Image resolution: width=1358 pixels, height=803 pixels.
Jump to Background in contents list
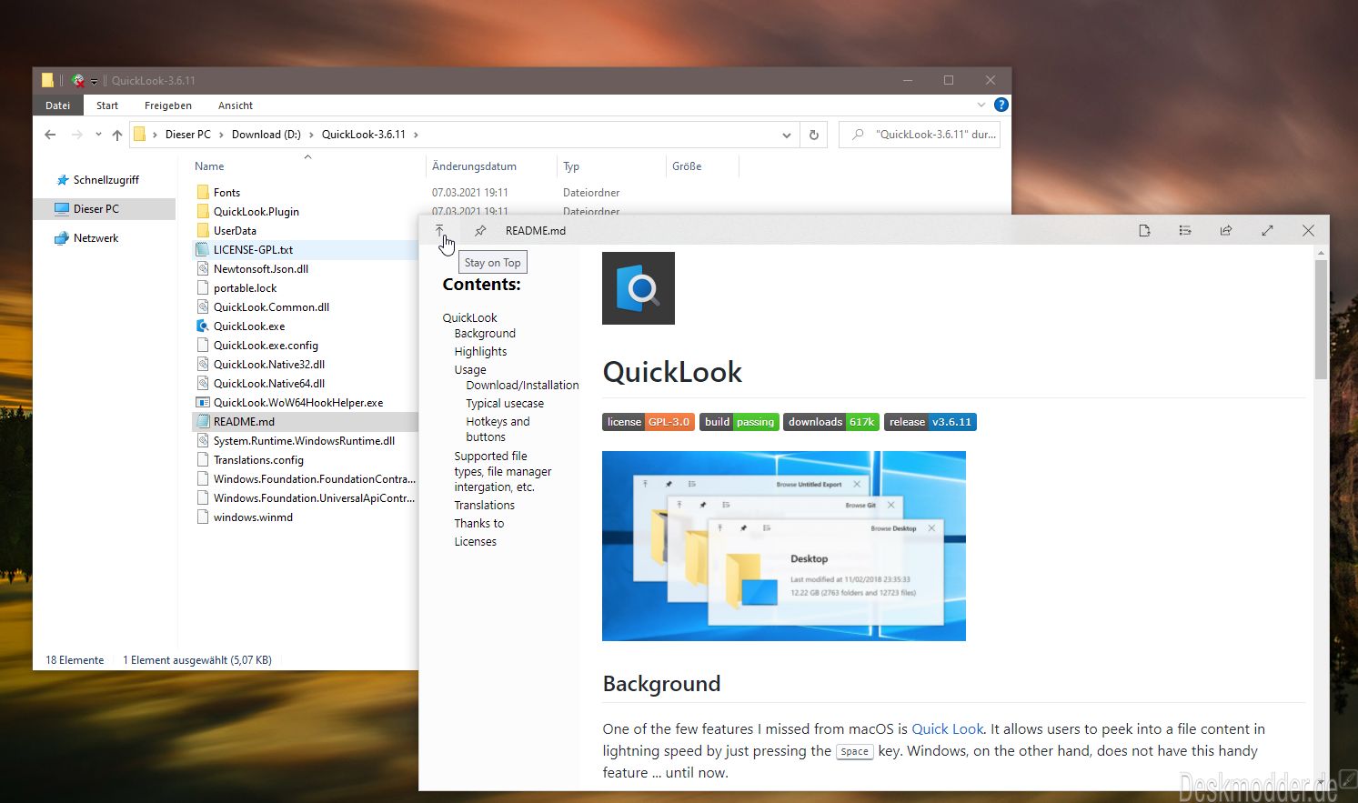click(x=485, y=334)
